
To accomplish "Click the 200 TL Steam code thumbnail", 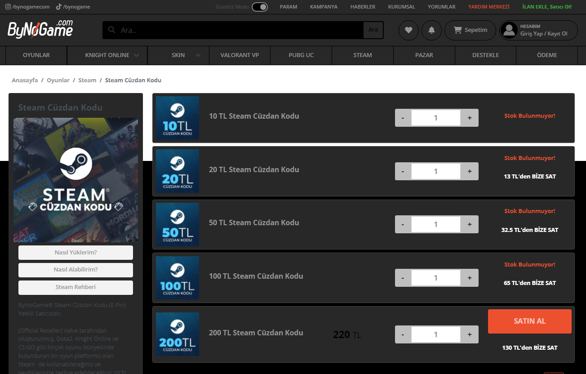I will [178, 334].
